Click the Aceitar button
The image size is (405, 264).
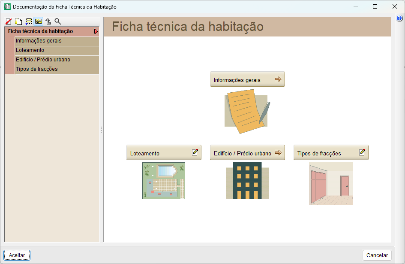tap(17, 255)
